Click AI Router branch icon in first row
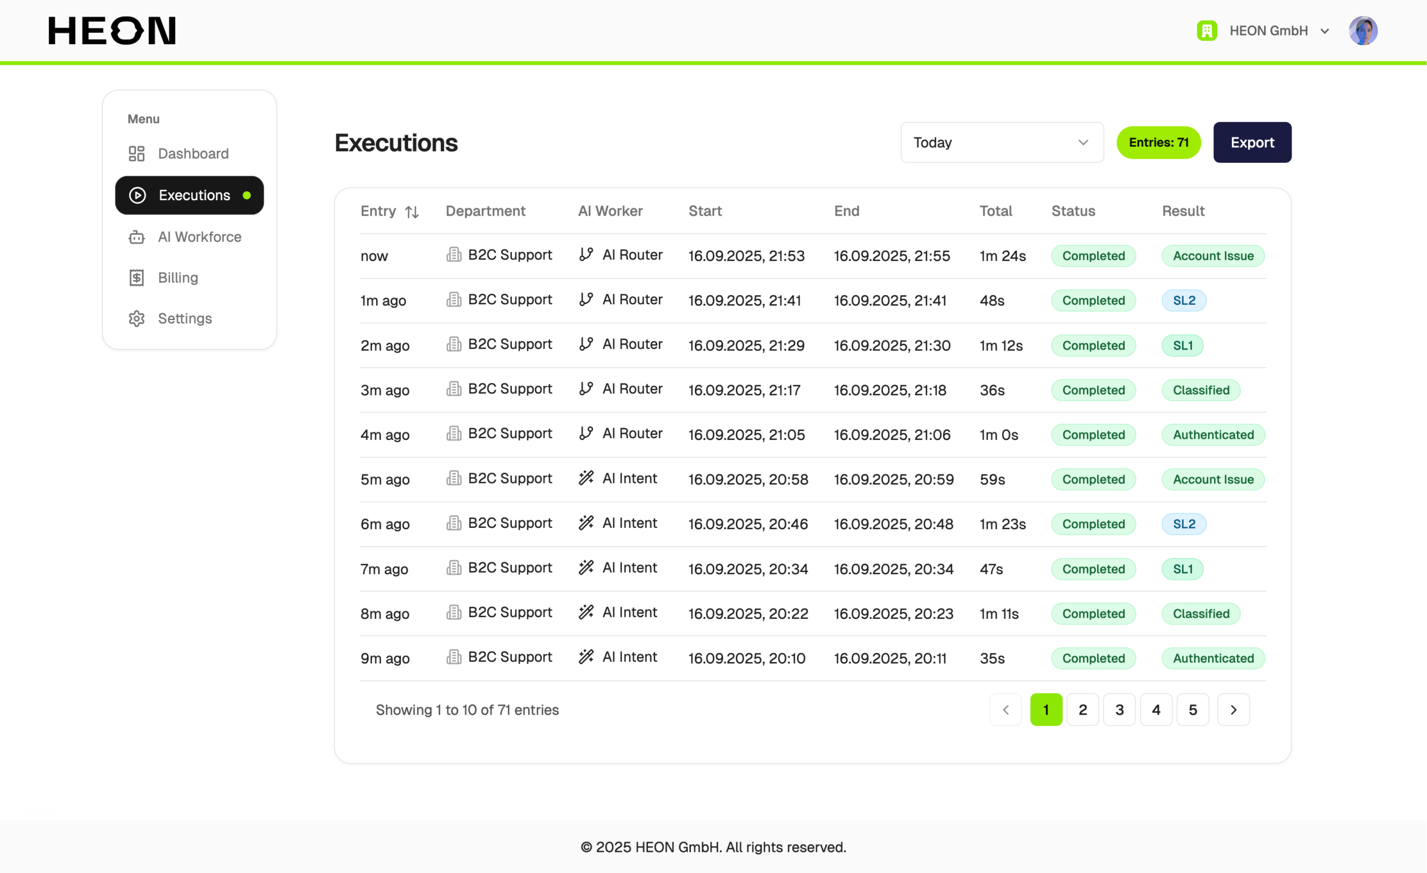The image size is (1427, 873). (586, 254)
